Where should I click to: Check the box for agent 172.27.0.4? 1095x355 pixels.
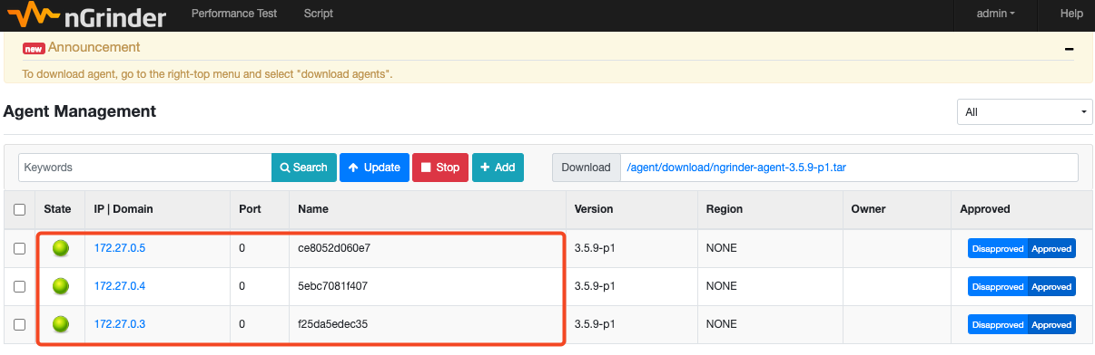[x=20, y=286]
